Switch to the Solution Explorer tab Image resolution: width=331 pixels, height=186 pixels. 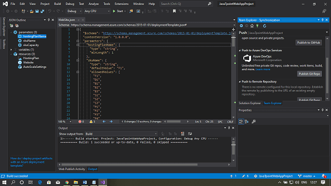(x=250, y=103)
